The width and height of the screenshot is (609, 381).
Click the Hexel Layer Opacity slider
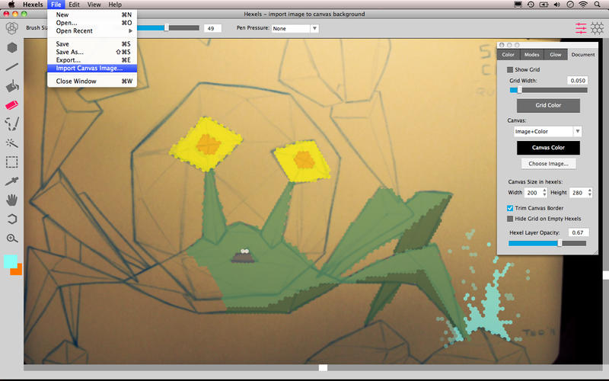coord(547,243)
